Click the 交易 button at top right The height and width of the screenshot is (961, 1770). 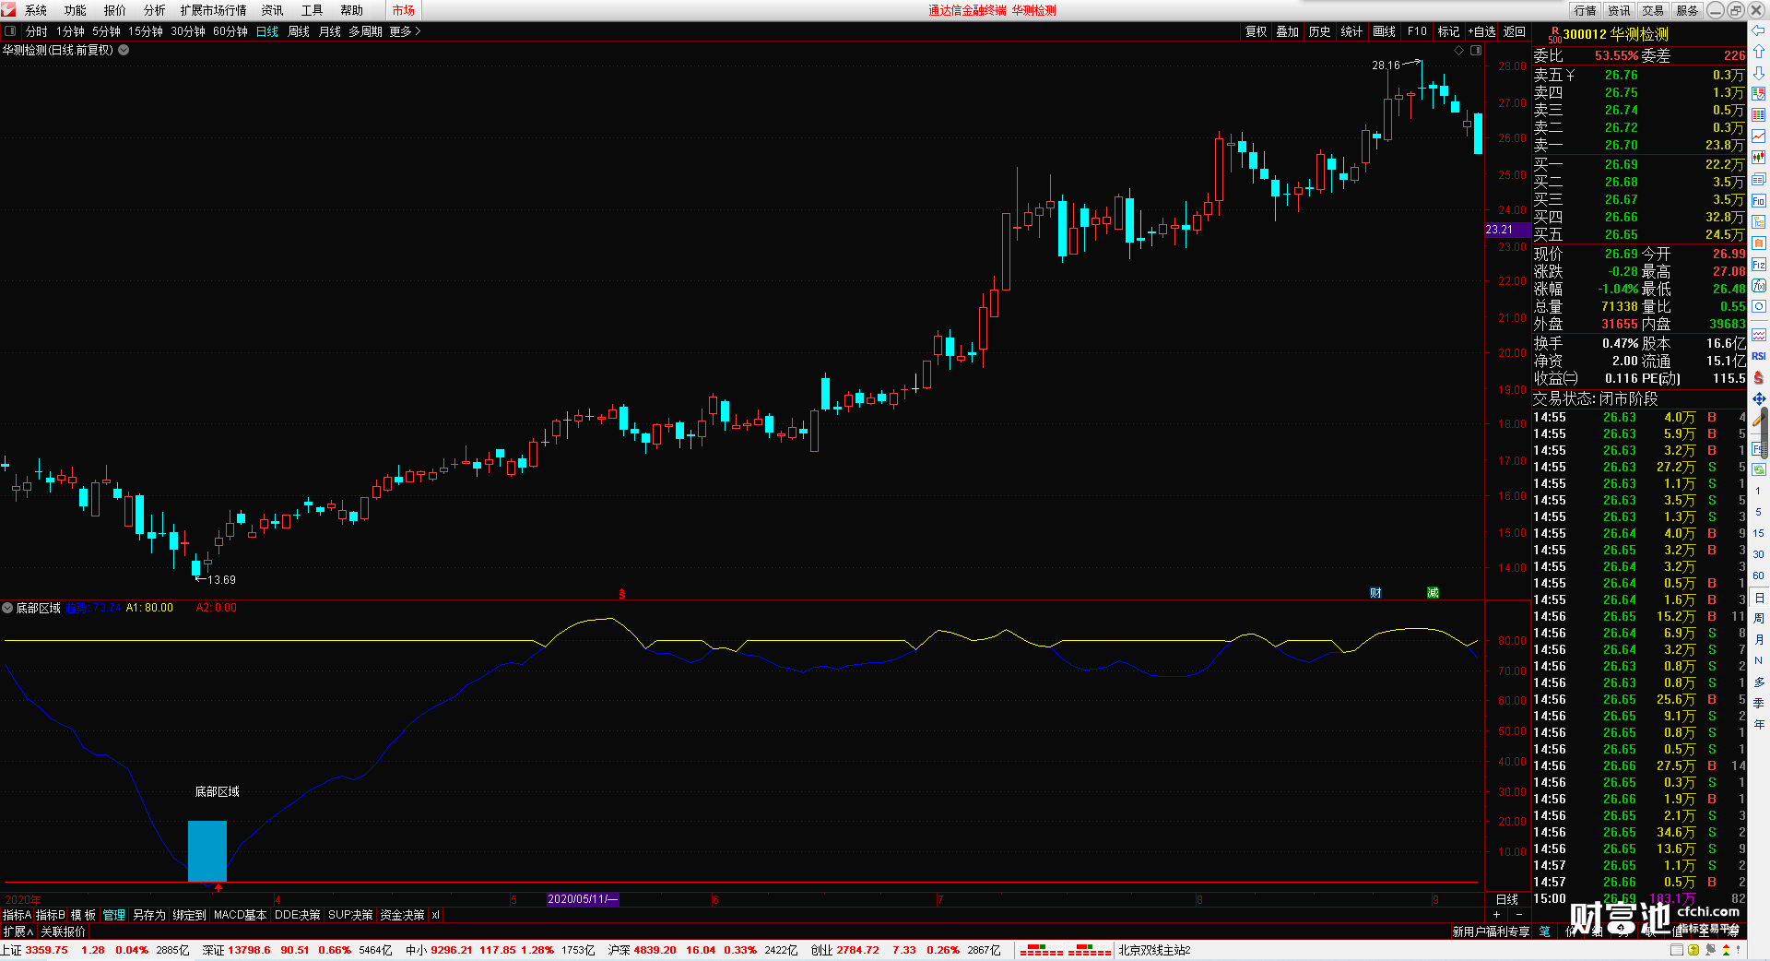pyautogui.click(x=1653, y=10)
